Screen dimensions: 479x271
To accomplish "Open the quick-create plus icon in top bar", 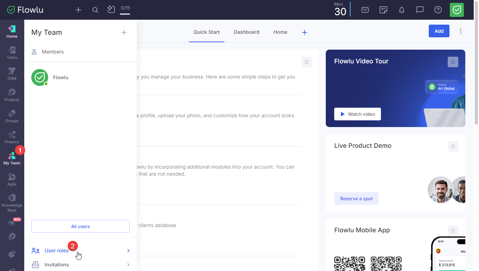I will tap(78, 10).
